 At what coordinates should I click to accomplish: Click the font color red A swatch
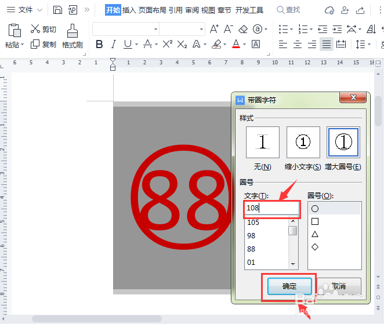(x=236, y=45)
